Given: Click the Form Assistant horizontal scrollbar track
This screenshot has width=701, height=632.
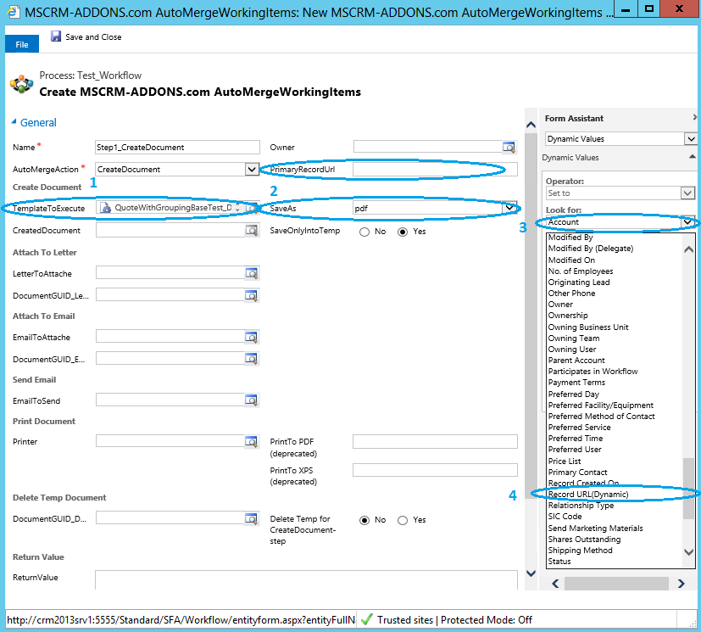Looking at the screenshot, I should pyautogui.click(x=616, y=584).
